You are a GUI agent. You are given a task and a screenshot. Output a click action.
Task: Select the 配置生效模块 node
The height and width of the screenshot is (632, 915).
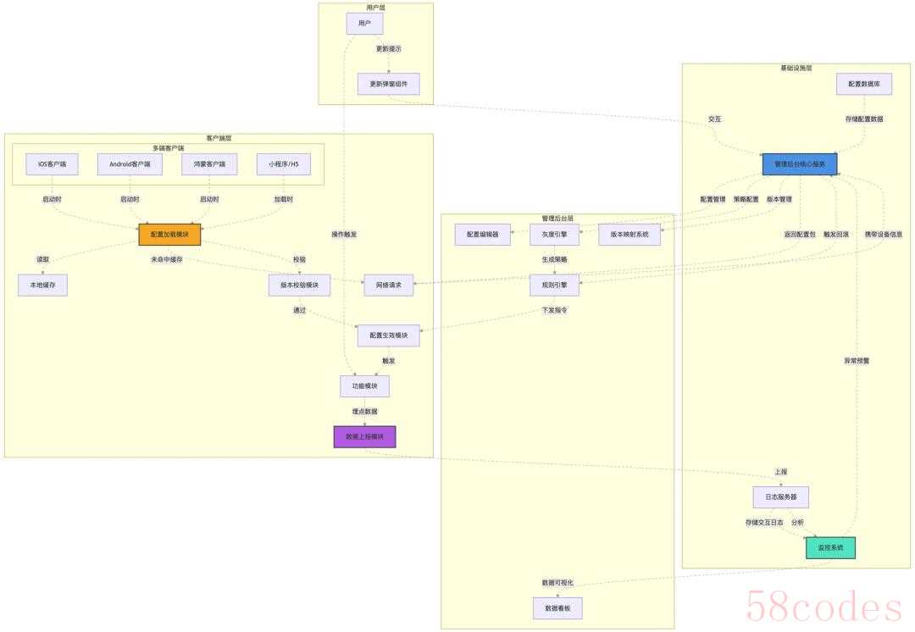click(x=389, y=335)
